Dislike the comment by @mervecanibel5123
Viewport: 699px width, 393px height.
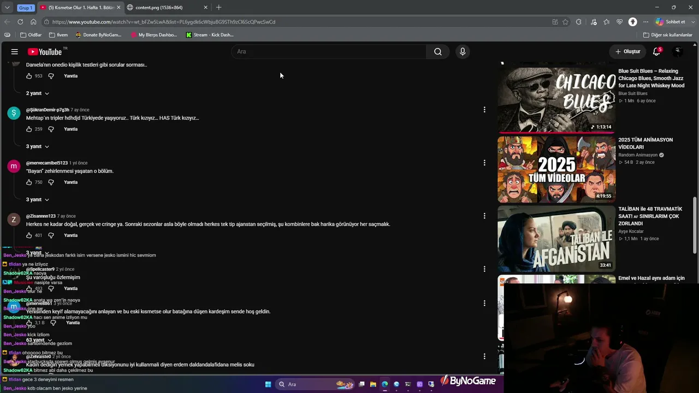pos(51,182)
